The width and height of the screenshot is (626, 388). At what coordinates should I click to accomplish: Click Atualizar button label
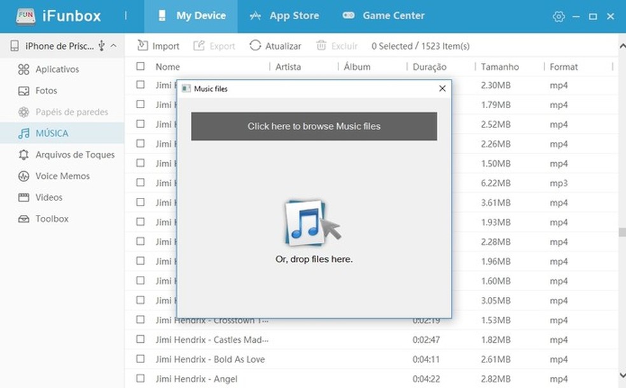(283, 46)
